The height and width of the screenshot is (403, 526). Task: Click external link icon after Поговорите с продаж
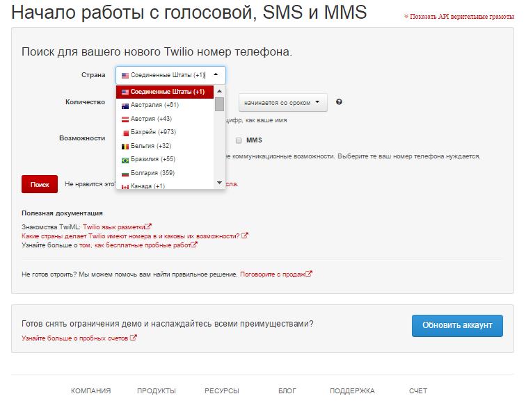pos(309,274)
